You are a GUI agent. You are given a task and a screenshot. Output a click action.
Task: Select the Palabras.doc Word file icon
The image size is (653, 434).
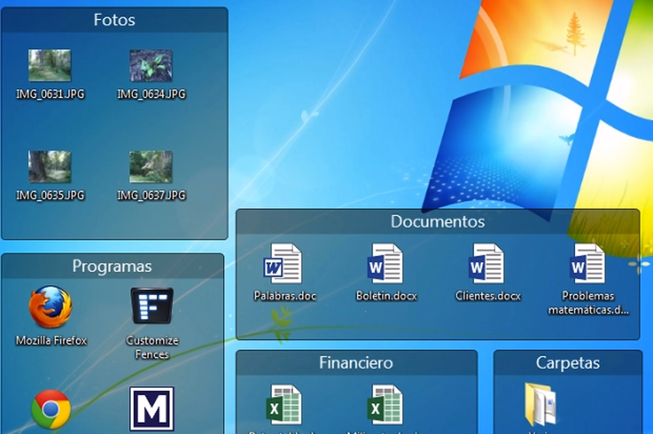pyautogui.click(x=283, y=263)
